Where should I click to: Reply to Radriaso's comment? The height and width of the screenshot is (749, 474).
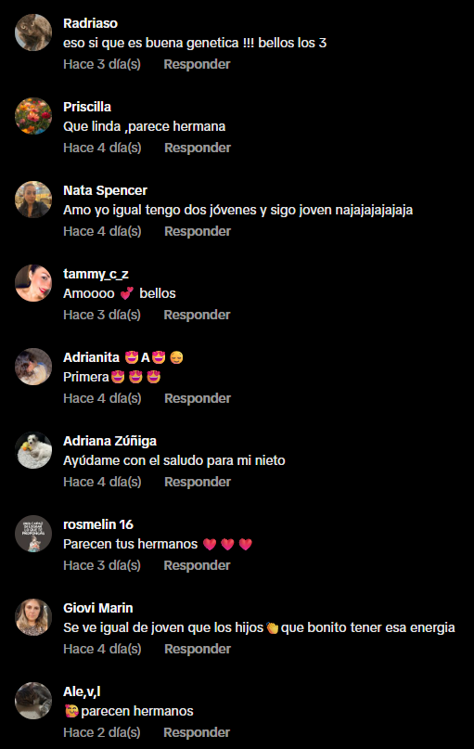pos(197,64)
